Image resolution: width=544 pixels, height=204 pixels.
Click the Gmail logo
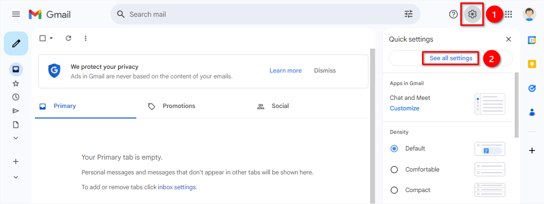(x=50, y=14)
